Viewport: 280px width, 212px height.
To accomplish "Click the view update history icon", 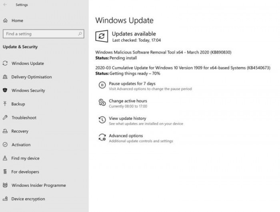I will pyautogui.click(x=102, y=120).
